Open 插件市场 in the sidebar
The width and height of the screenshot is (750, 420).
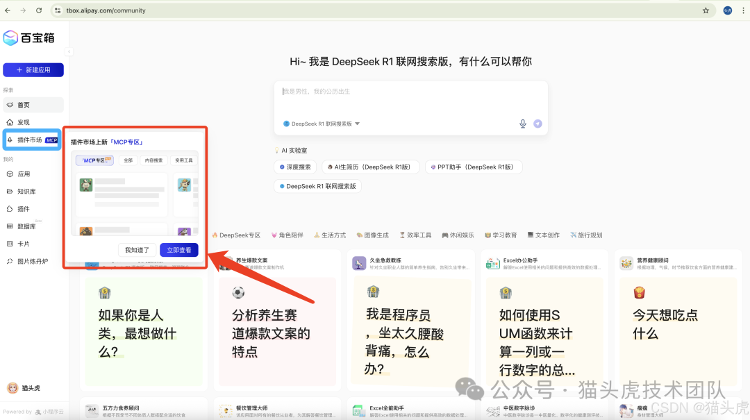click(32, 140)
